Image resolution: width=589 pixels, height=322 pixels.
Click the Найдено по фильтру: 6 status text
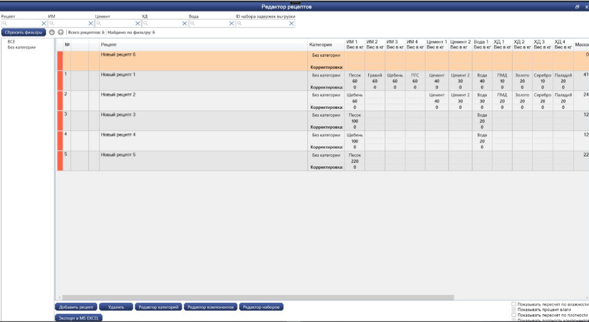coord(131,32)
